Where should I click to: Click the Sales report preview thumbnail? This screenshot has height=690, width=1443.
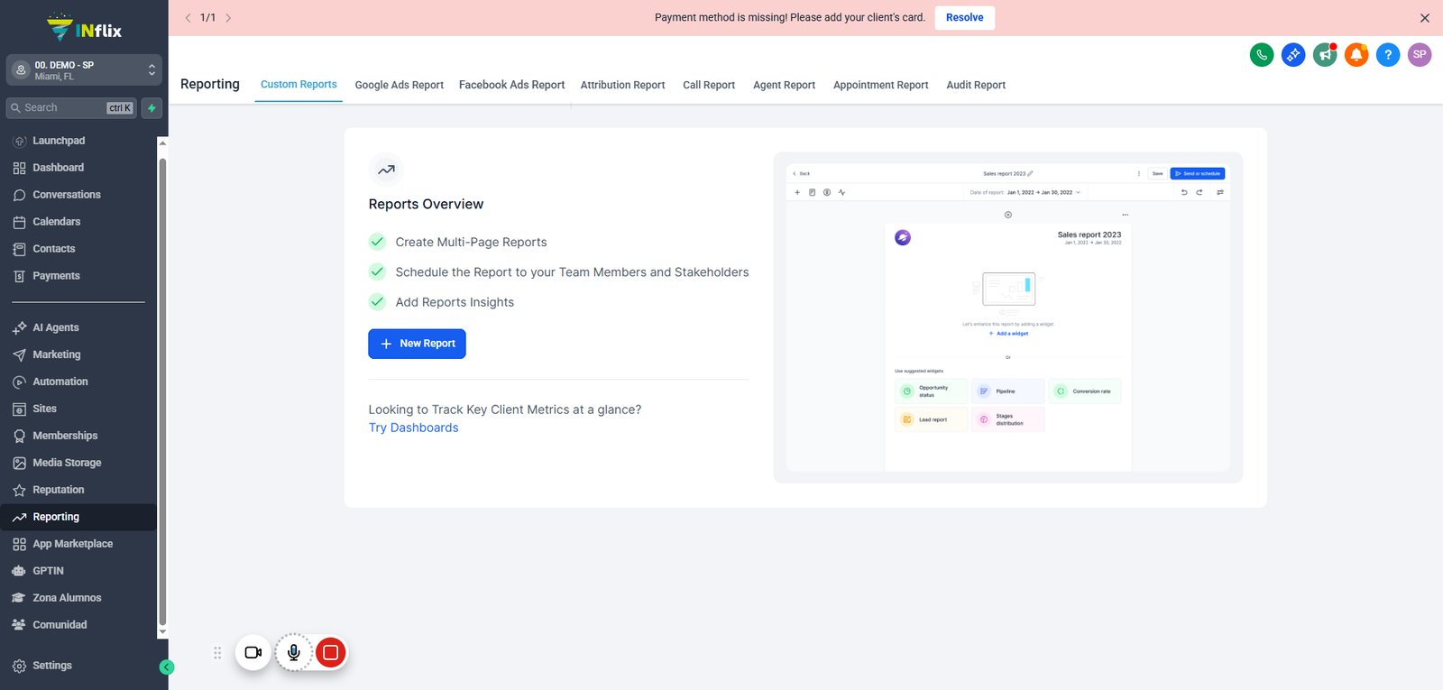[x=1008, y=317]
